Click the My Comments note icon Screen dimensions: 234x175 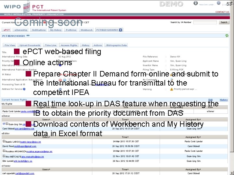(172, 80)
